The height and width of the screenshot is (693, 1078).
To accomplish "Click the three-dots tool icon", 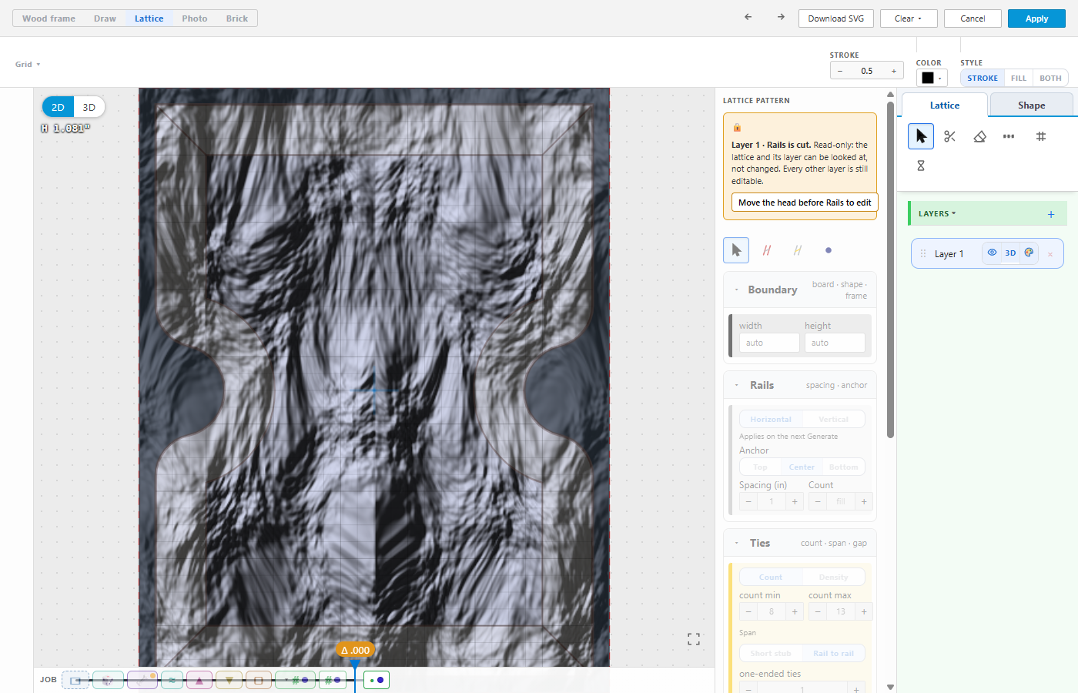I will (1009, 136).
